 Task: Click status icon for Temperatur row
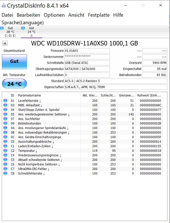click(5, 151)
